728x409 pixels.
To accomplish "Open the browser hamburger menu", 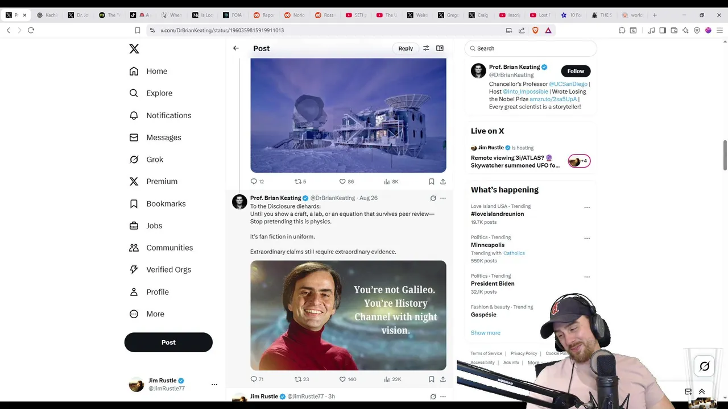I will tap(719, 30).
